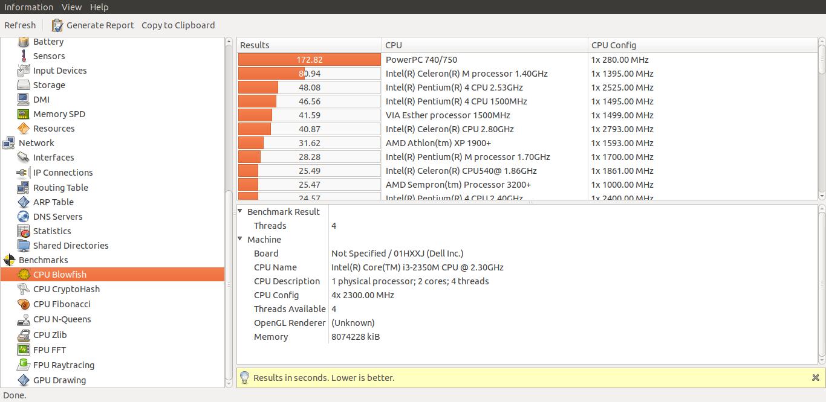
Task: Select the CPU CryptoHash benchmark
Action: point(65,289)
